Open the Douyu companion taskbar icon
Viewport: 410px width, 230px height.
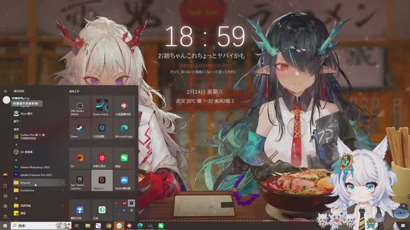[130, 225]
